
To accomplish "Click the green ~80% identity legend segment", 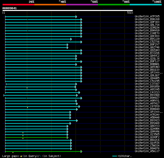I will (x=114, y=5).
